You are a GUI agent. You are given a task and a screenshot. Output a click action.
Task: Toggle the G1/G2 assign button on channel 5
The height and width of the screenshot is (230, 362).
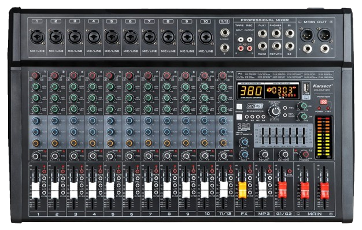coord(119,192)
